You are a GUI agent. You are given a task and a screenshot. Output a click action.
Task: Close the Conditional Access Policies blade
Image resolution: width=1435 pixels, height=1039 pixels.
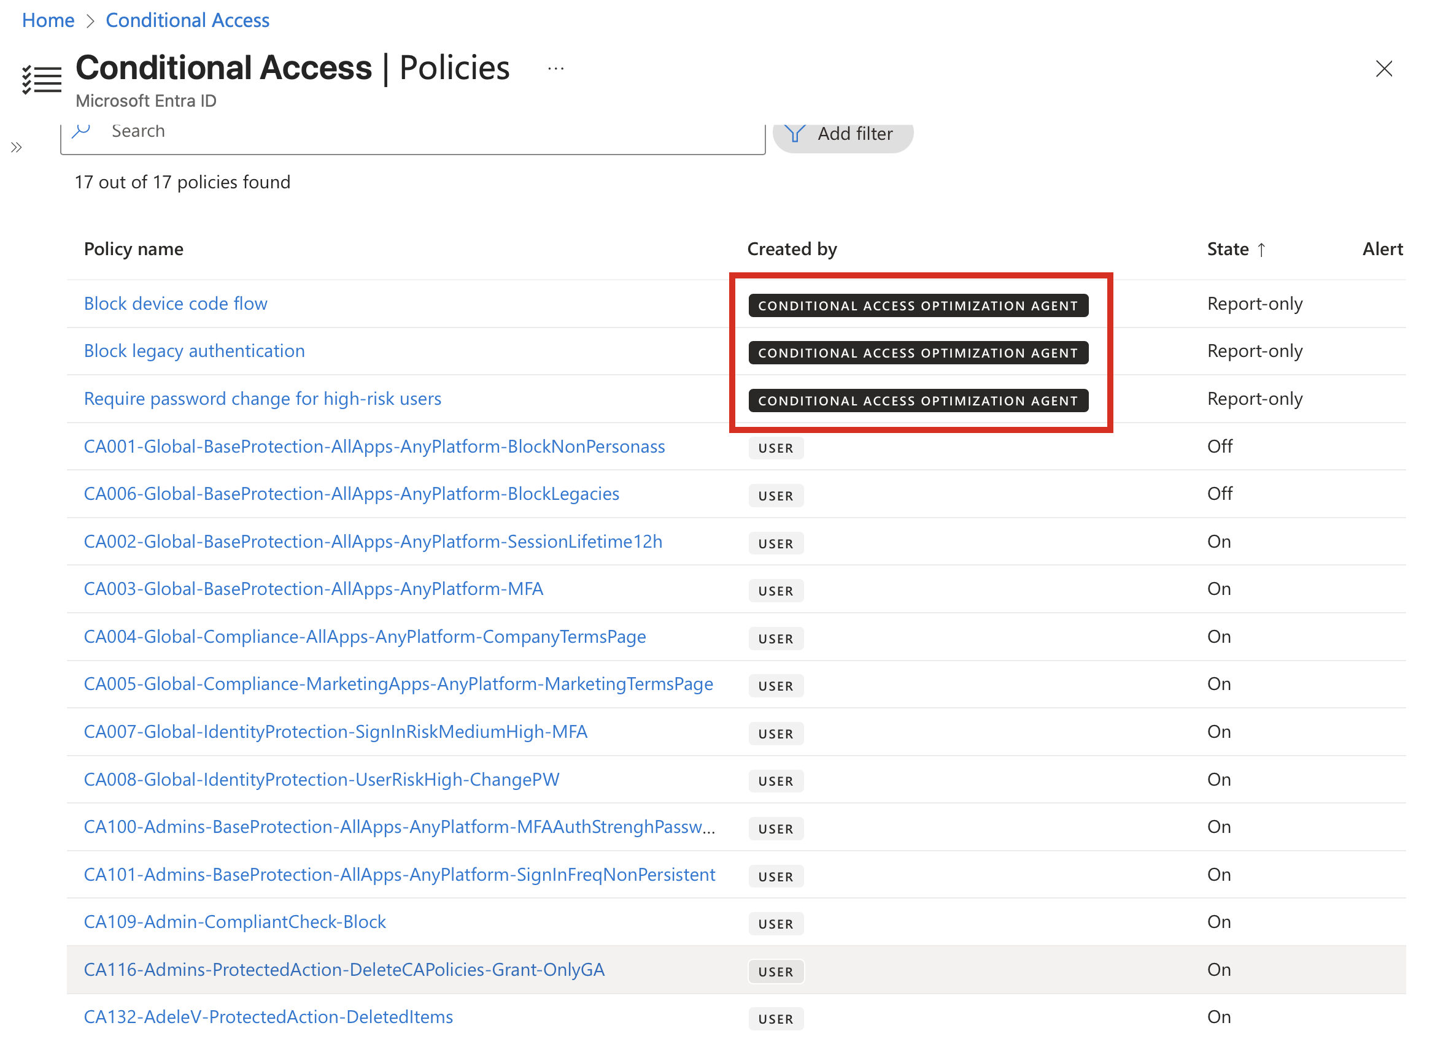coord(1383,68)
